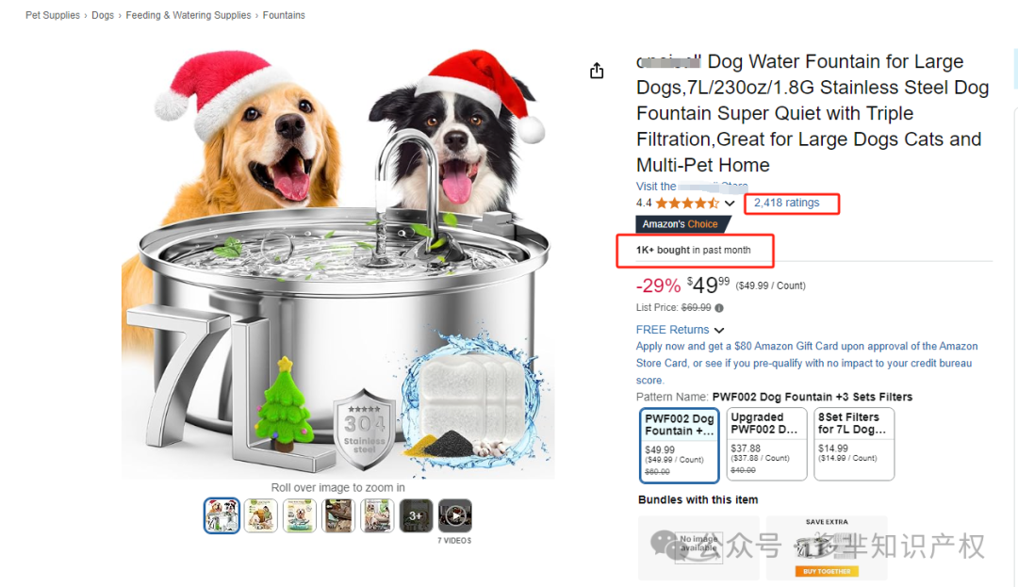
Task: Choose 8Set Filters for 7L Dog option
Action: (x=853, y=445)
